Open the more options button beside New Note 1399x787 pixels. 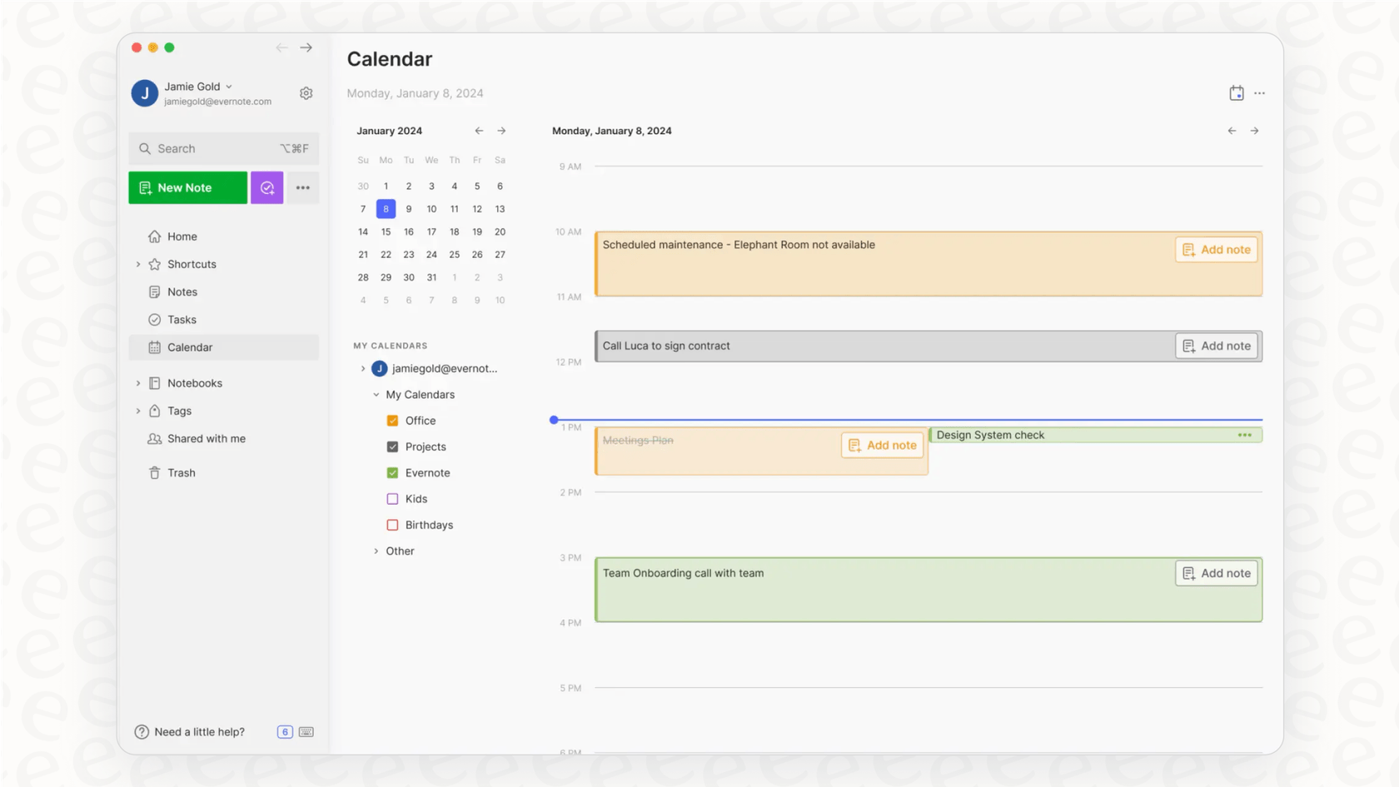(x=303, y=188)
